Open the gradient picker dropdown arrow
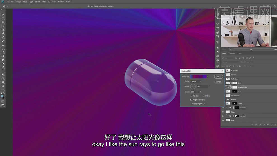This screenshot has width=277, height=156. point(208,77)
